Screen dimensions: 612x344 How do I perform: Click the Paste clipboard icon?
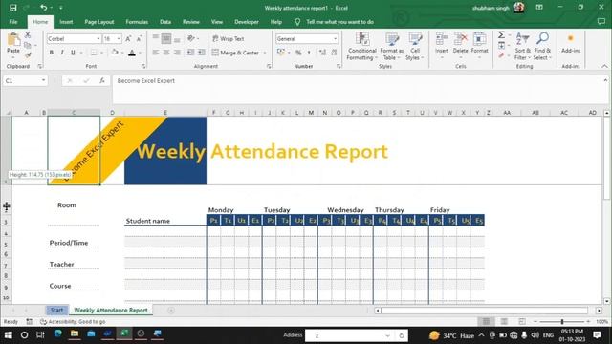point(13,40)
